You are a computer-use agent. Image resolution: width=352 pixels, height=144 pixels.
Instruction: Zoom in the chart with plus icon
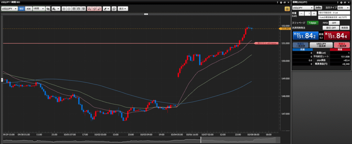[64, 9]
